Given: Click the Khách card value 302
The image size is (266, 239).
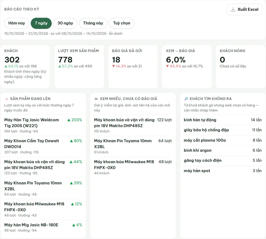Looking at the screenshot, I should coord(12,60).
